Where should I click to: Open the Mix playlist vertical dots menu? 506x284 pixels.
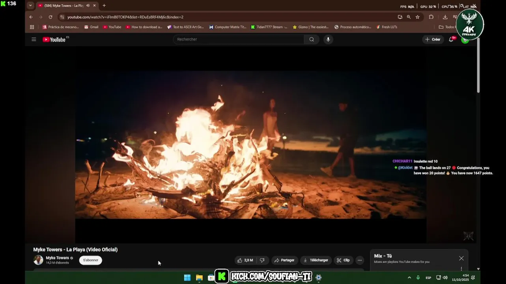tap(461, 269)
